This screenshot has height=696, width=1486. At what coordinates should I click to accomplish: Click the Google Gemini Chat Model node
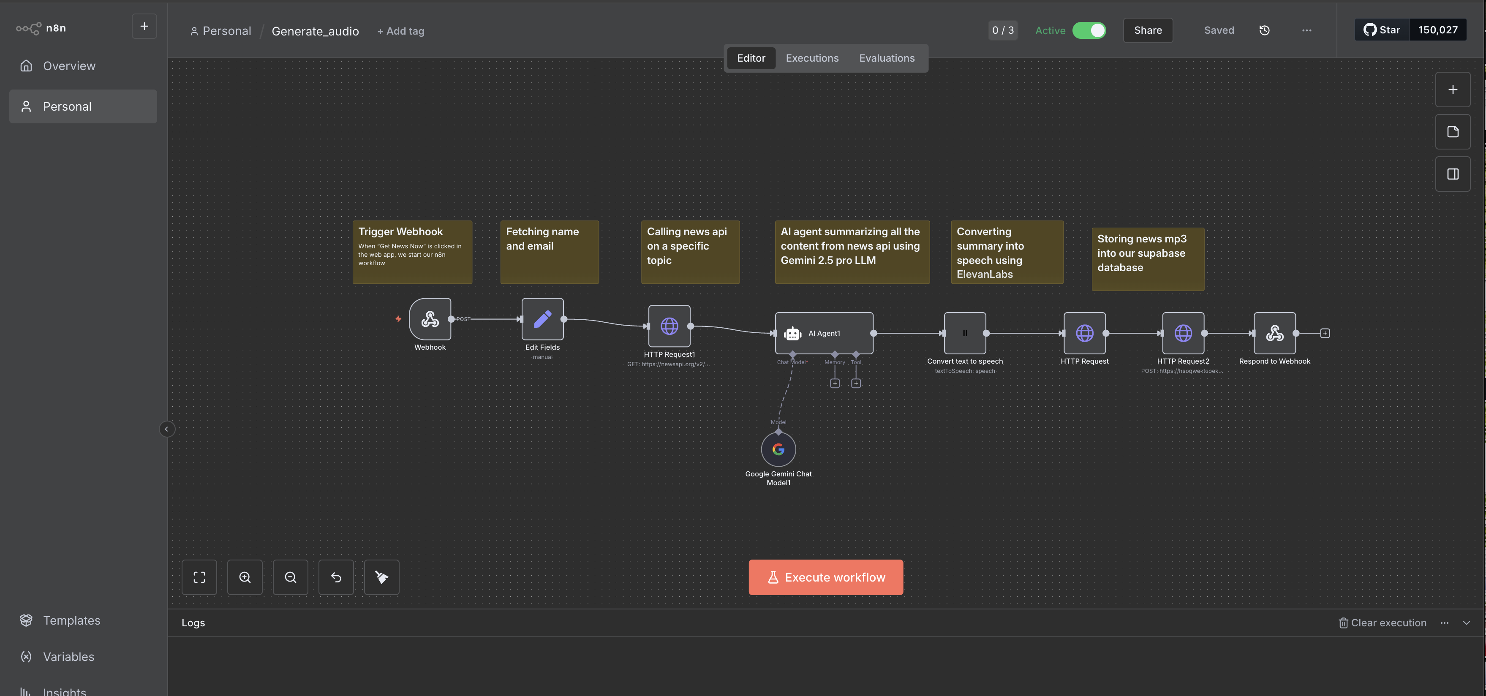[x=778, y=449]
